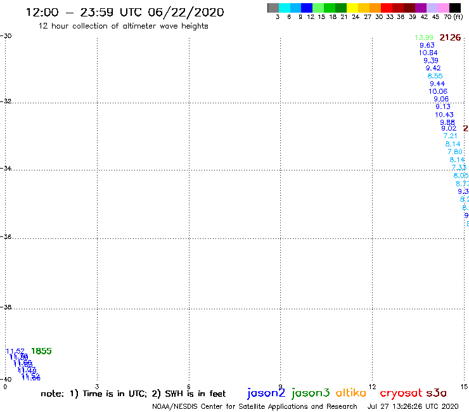Click the -38 latitude axis label

(6, 307)
